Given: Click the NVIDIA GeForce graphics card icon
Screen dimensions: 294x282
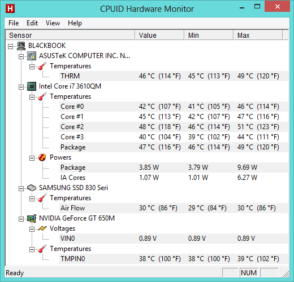Looking at the screenshot, I should pos(32,218).
